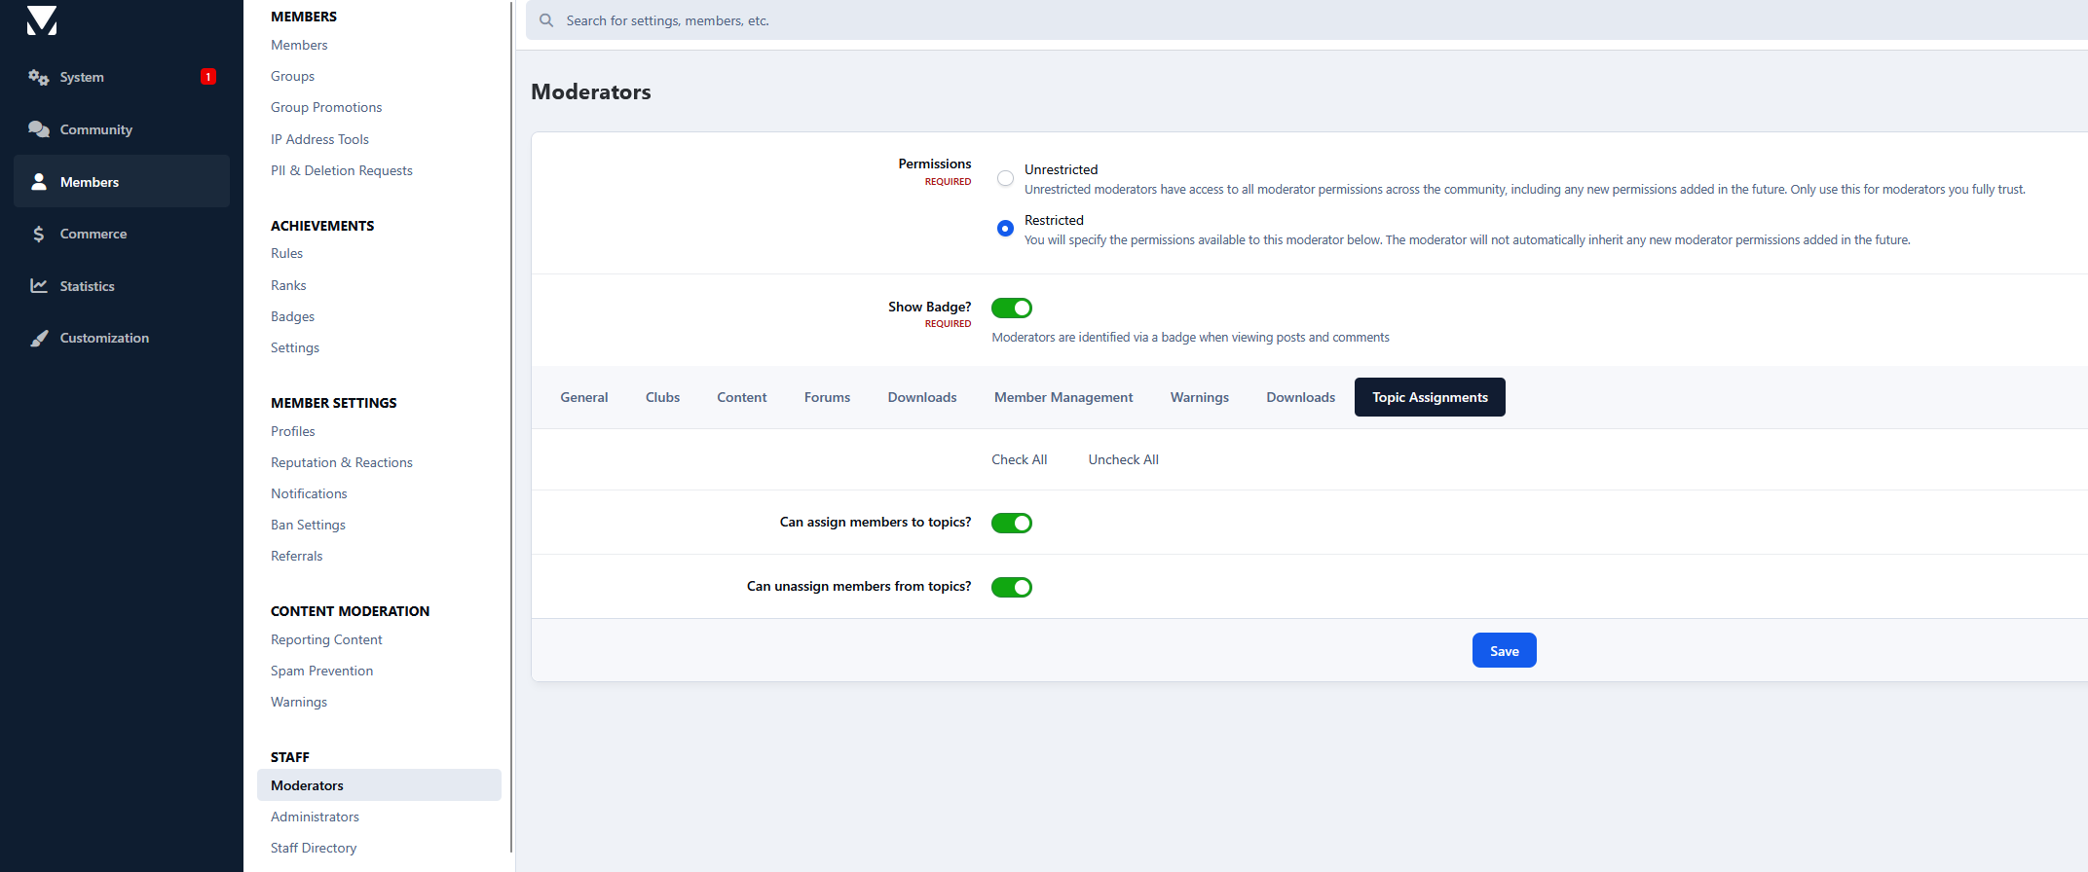Focus the settings search field
The height and width of the screenshot is (872, 2088).
(1169, 20)
